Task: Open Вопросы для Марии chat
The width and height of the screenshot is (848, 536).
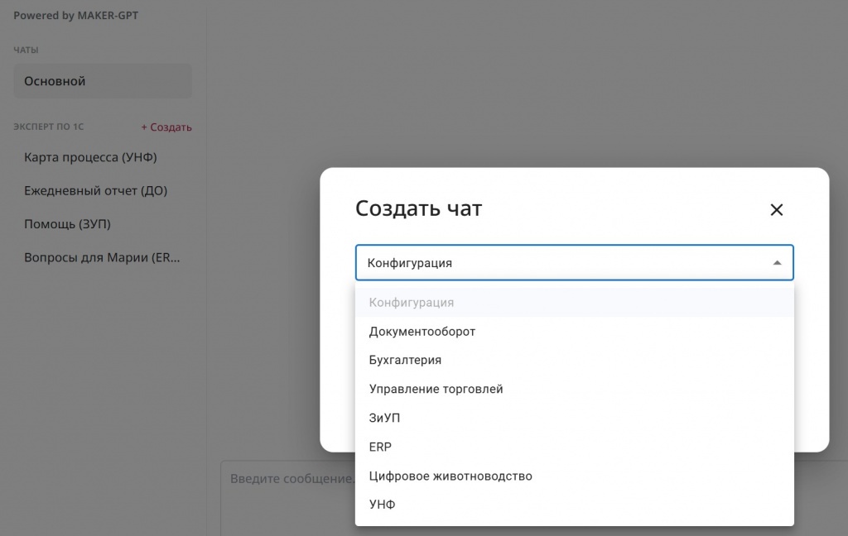Action: 102,257
